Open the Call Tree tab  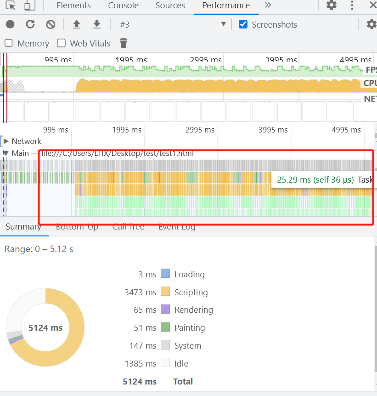coord(129,227)
